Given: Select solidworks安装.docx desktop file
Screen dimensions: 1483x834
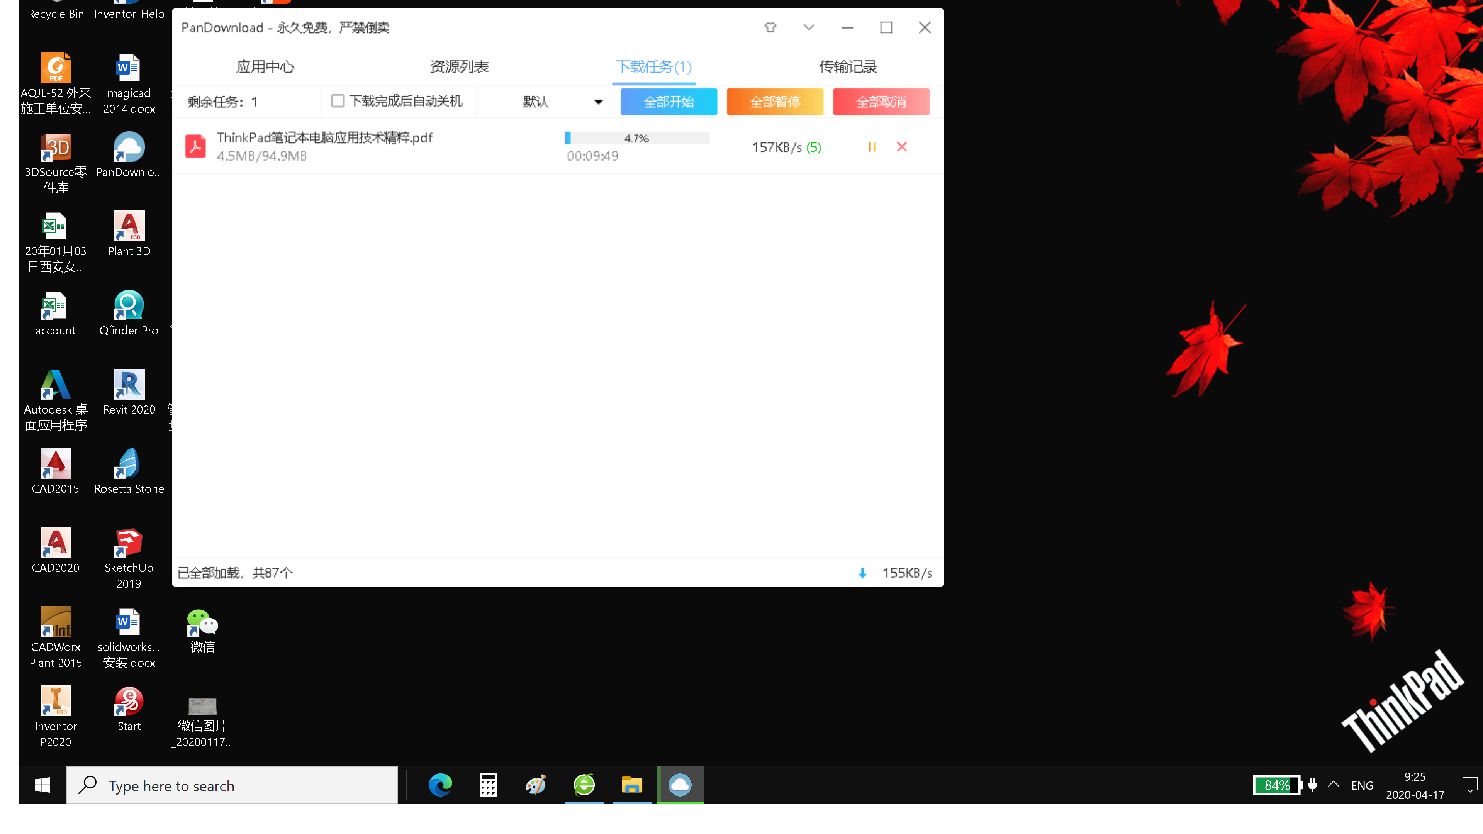Looking at the screenshot, I should [129, 638].
